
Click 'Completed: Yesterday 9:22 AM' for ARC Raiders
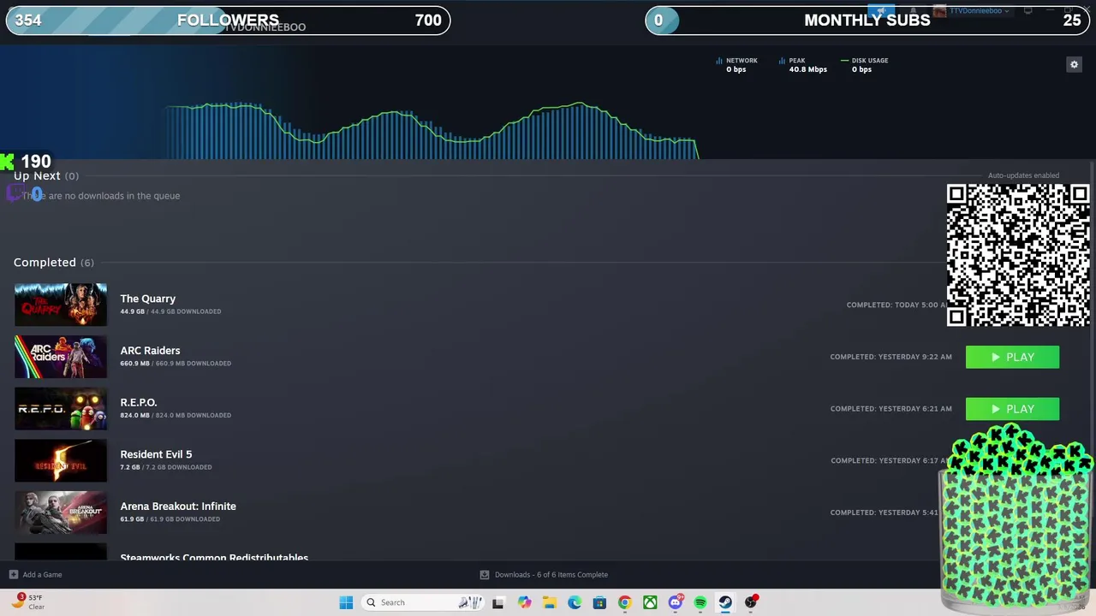[x=890, y=357]
